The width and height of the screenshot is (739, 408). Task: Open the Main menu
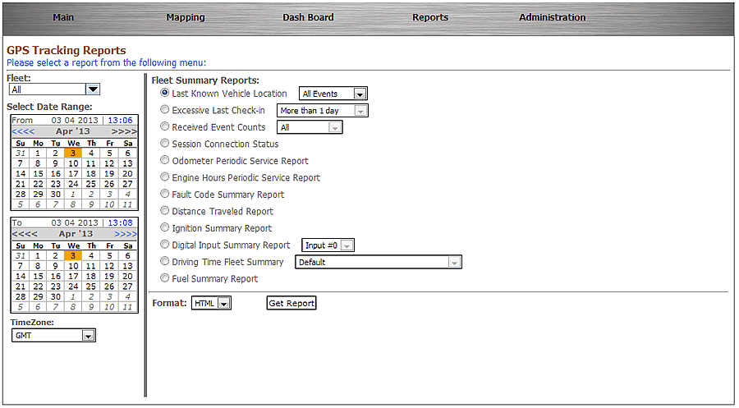(63, 17)
